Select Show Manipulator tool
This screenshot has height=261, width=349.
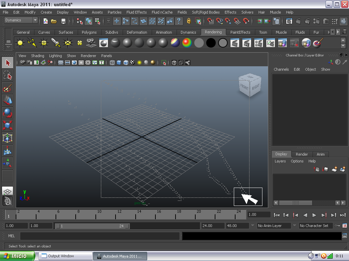(7, 163)
